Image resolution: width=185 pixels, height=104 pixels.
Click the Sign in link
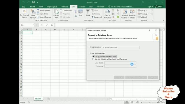coord(150,7)
